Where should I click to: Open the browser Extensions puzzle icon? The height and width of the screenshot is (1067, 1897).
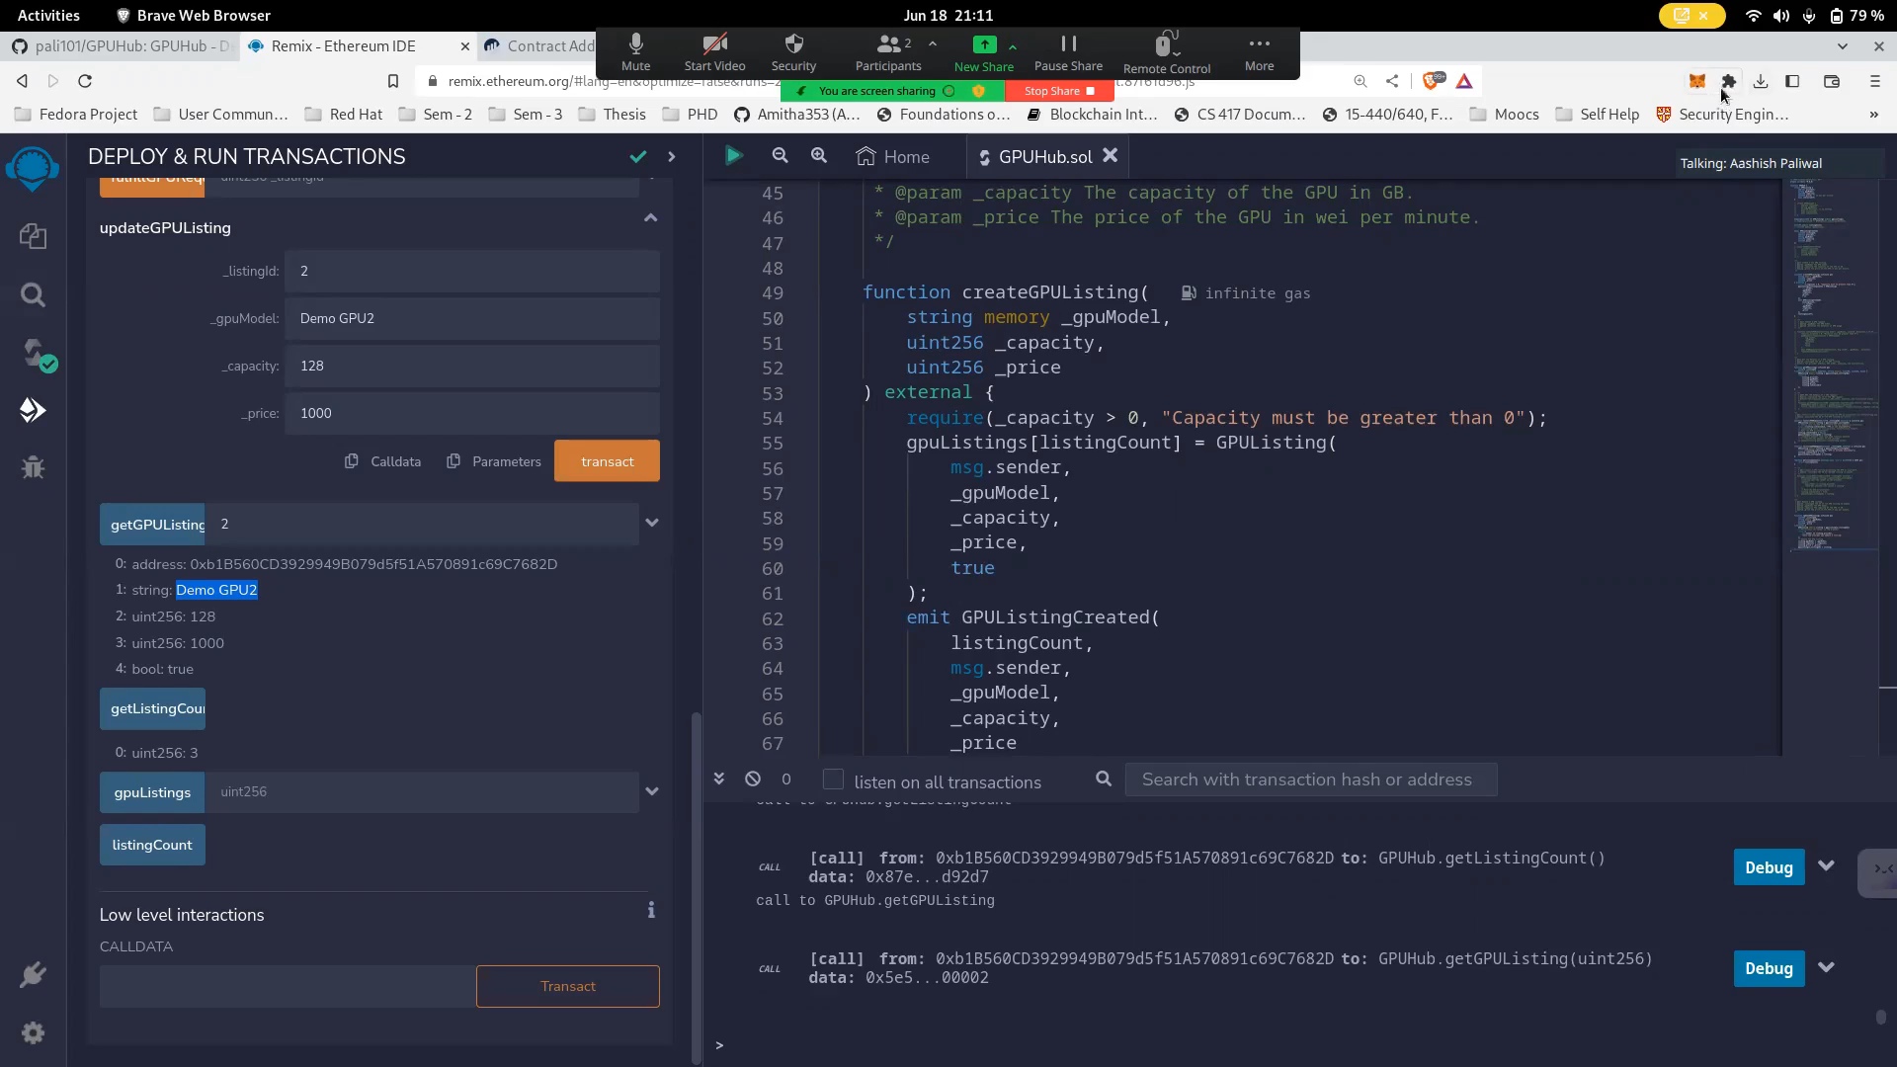pos(1728,81)
